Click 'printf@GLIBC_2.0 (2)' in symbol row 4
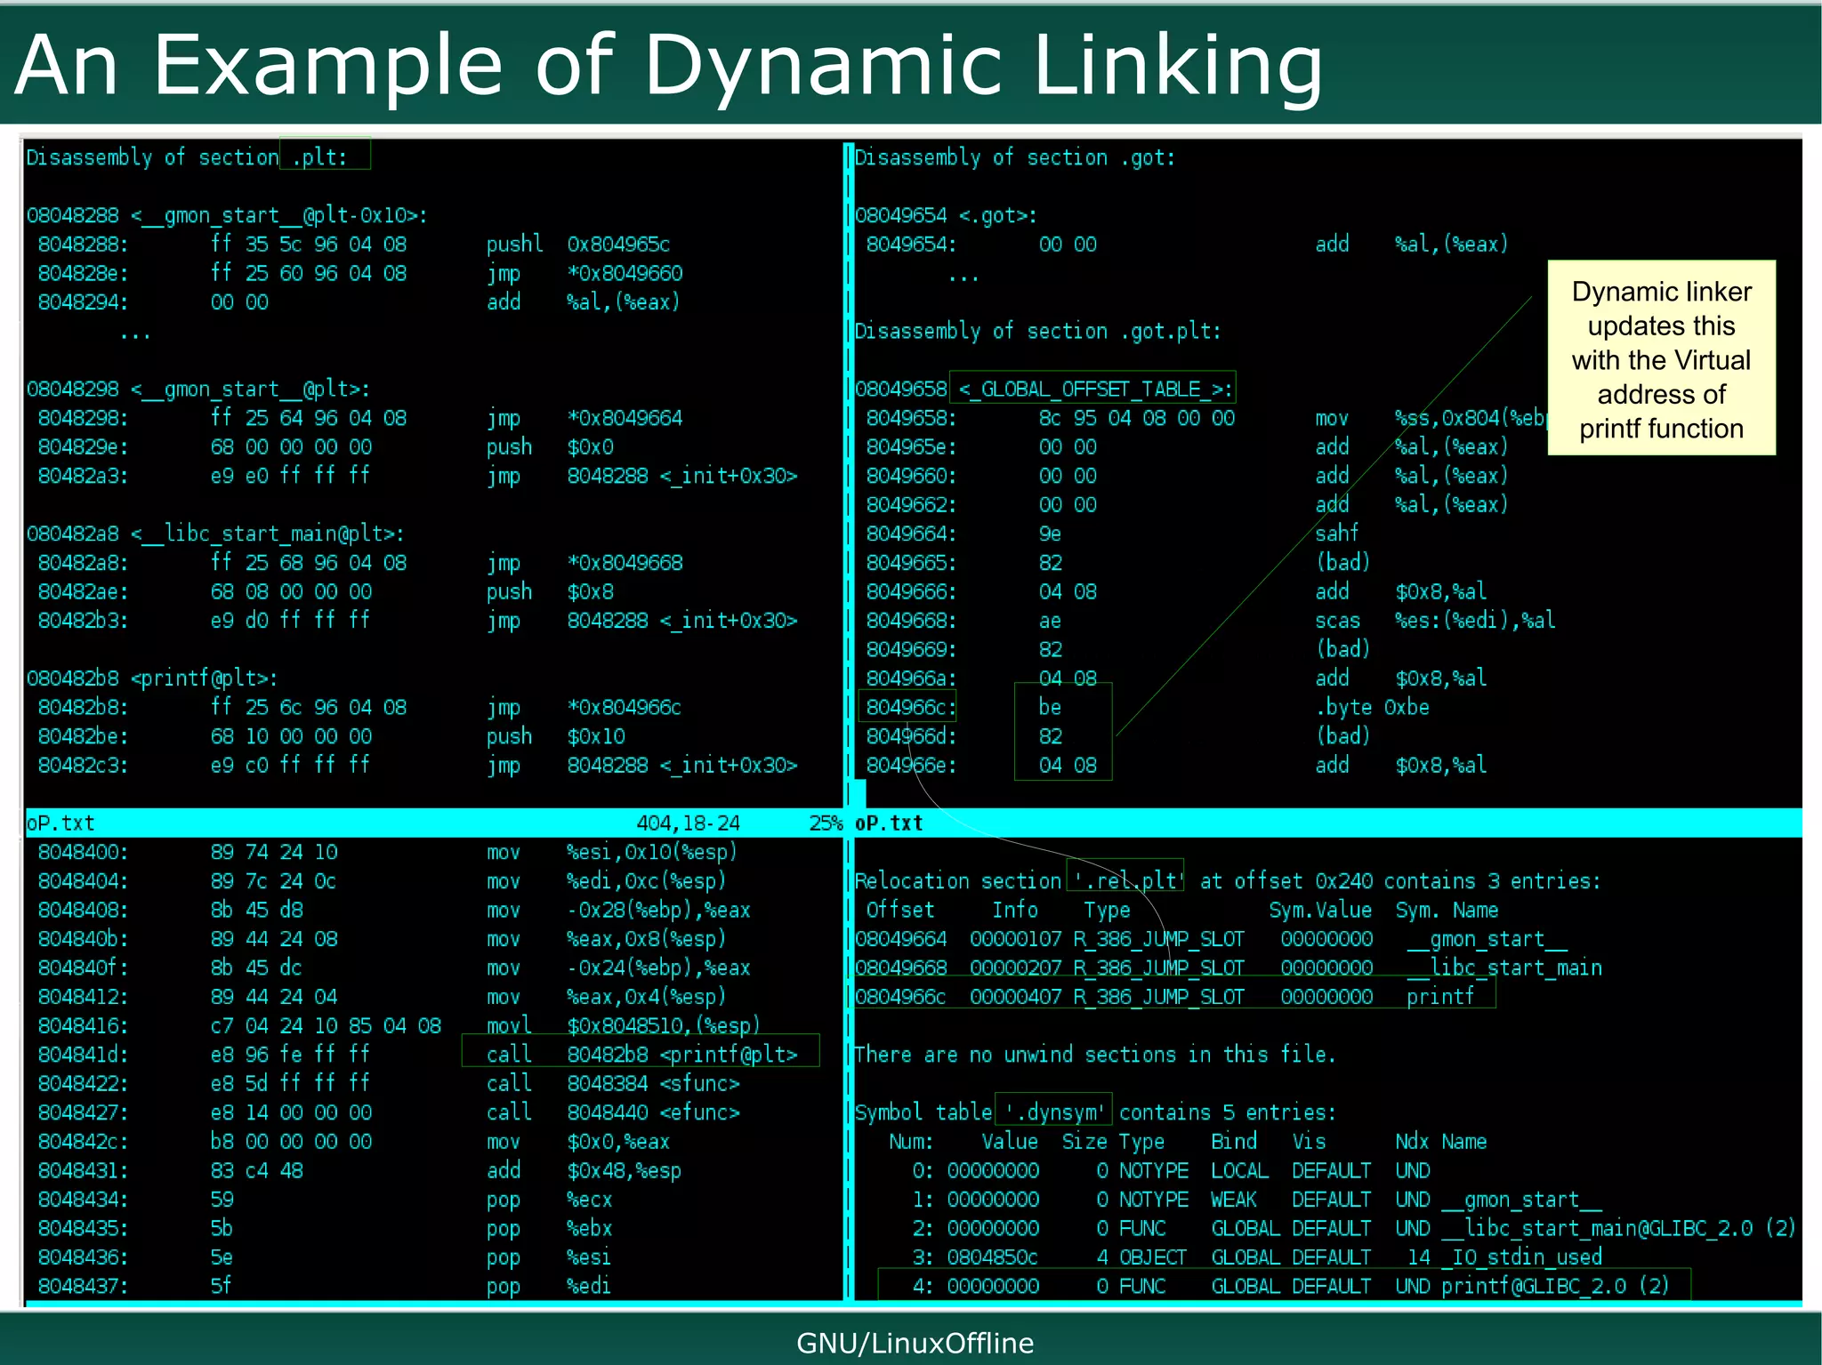Image resolution: width=1822 pixels, height=1365 pixels. pyautogui.click(x=1556, y=1286)
